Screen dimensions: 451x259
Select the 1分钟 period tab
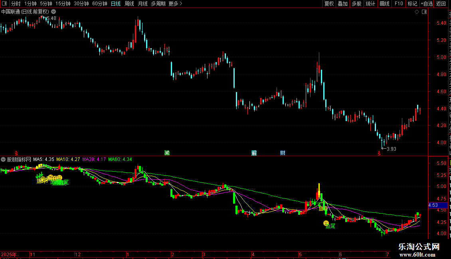[30, 4]
